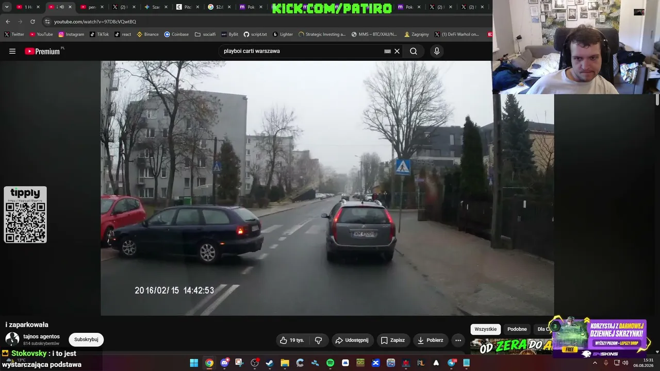Open the MMS – BTC/XAU bookmark
Screen dimensions: 660x371
pyautogui.click(x=374, y=35)
